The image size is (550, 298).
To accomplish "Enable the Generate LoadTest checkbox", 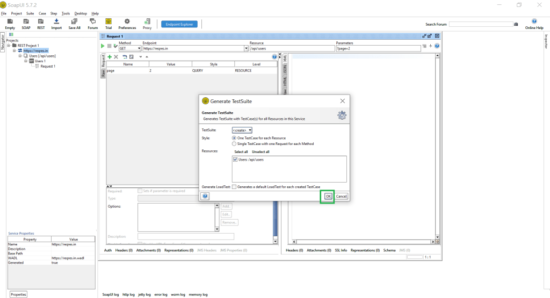I will (x=234, y=186).
